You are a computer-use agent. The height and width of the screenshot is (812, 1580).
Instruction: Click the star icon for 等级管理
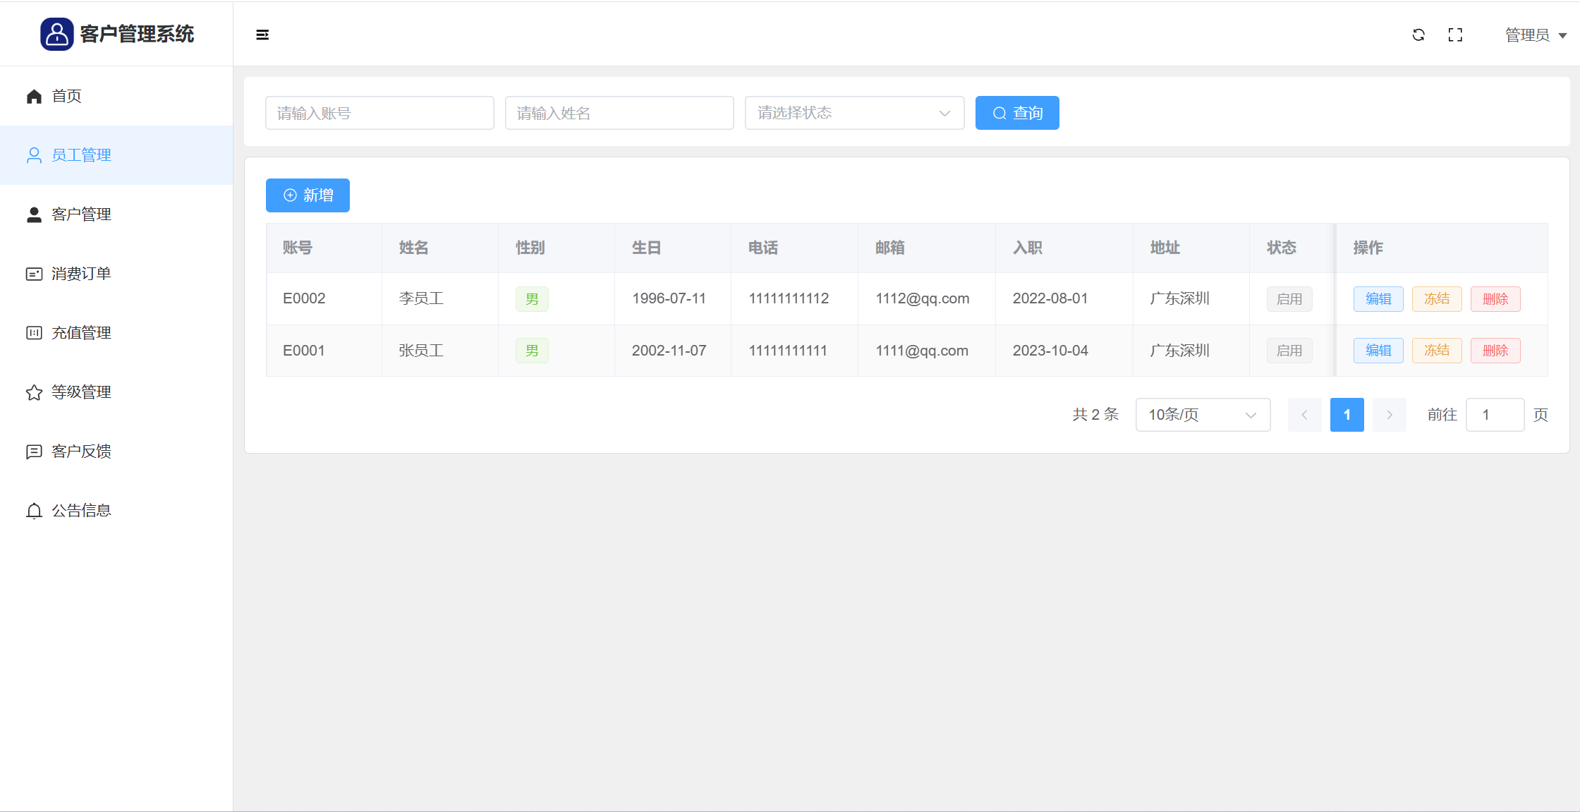tap(34, 392)
